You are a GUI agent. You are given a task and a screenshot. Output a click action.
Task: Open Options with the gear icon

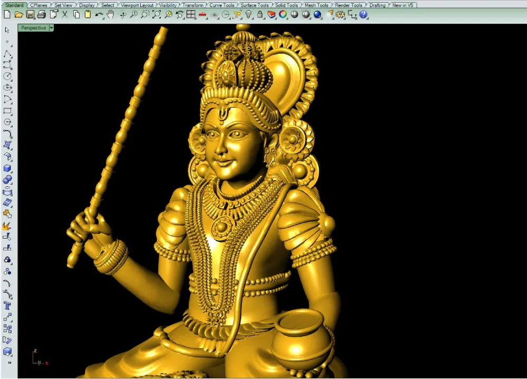tap(340, 14)
